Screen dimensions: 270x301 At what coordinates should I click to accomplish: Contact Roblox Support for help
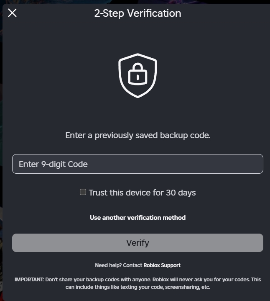click(x=162, y=265)
